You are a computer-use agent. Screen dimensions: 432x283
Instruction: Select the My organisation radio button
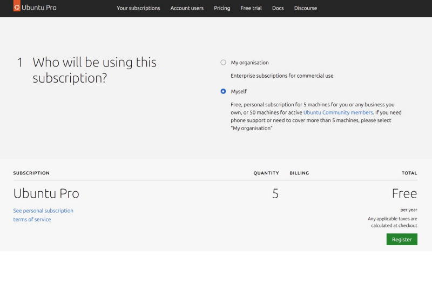click(223, 63)
